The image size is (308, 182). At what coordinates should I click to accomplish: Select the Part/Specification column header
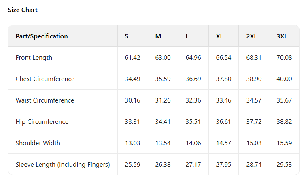42,36
